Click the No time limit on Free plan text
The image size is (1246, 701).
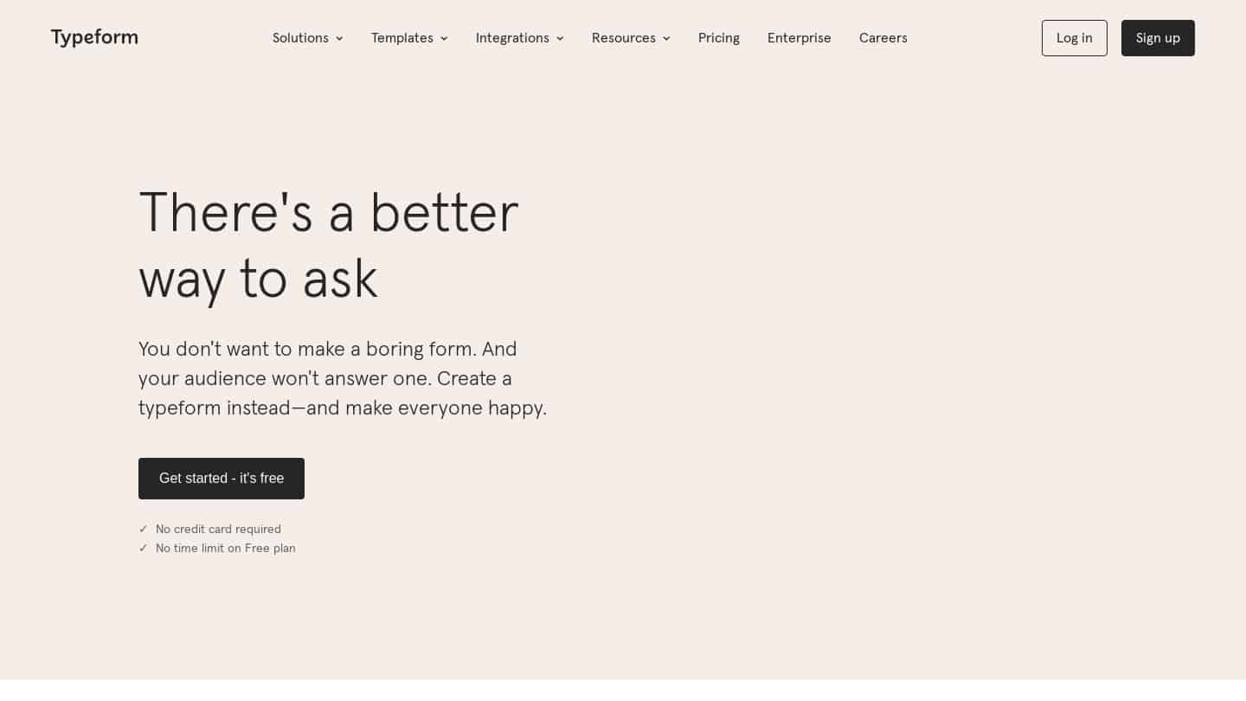coord(226,548)
